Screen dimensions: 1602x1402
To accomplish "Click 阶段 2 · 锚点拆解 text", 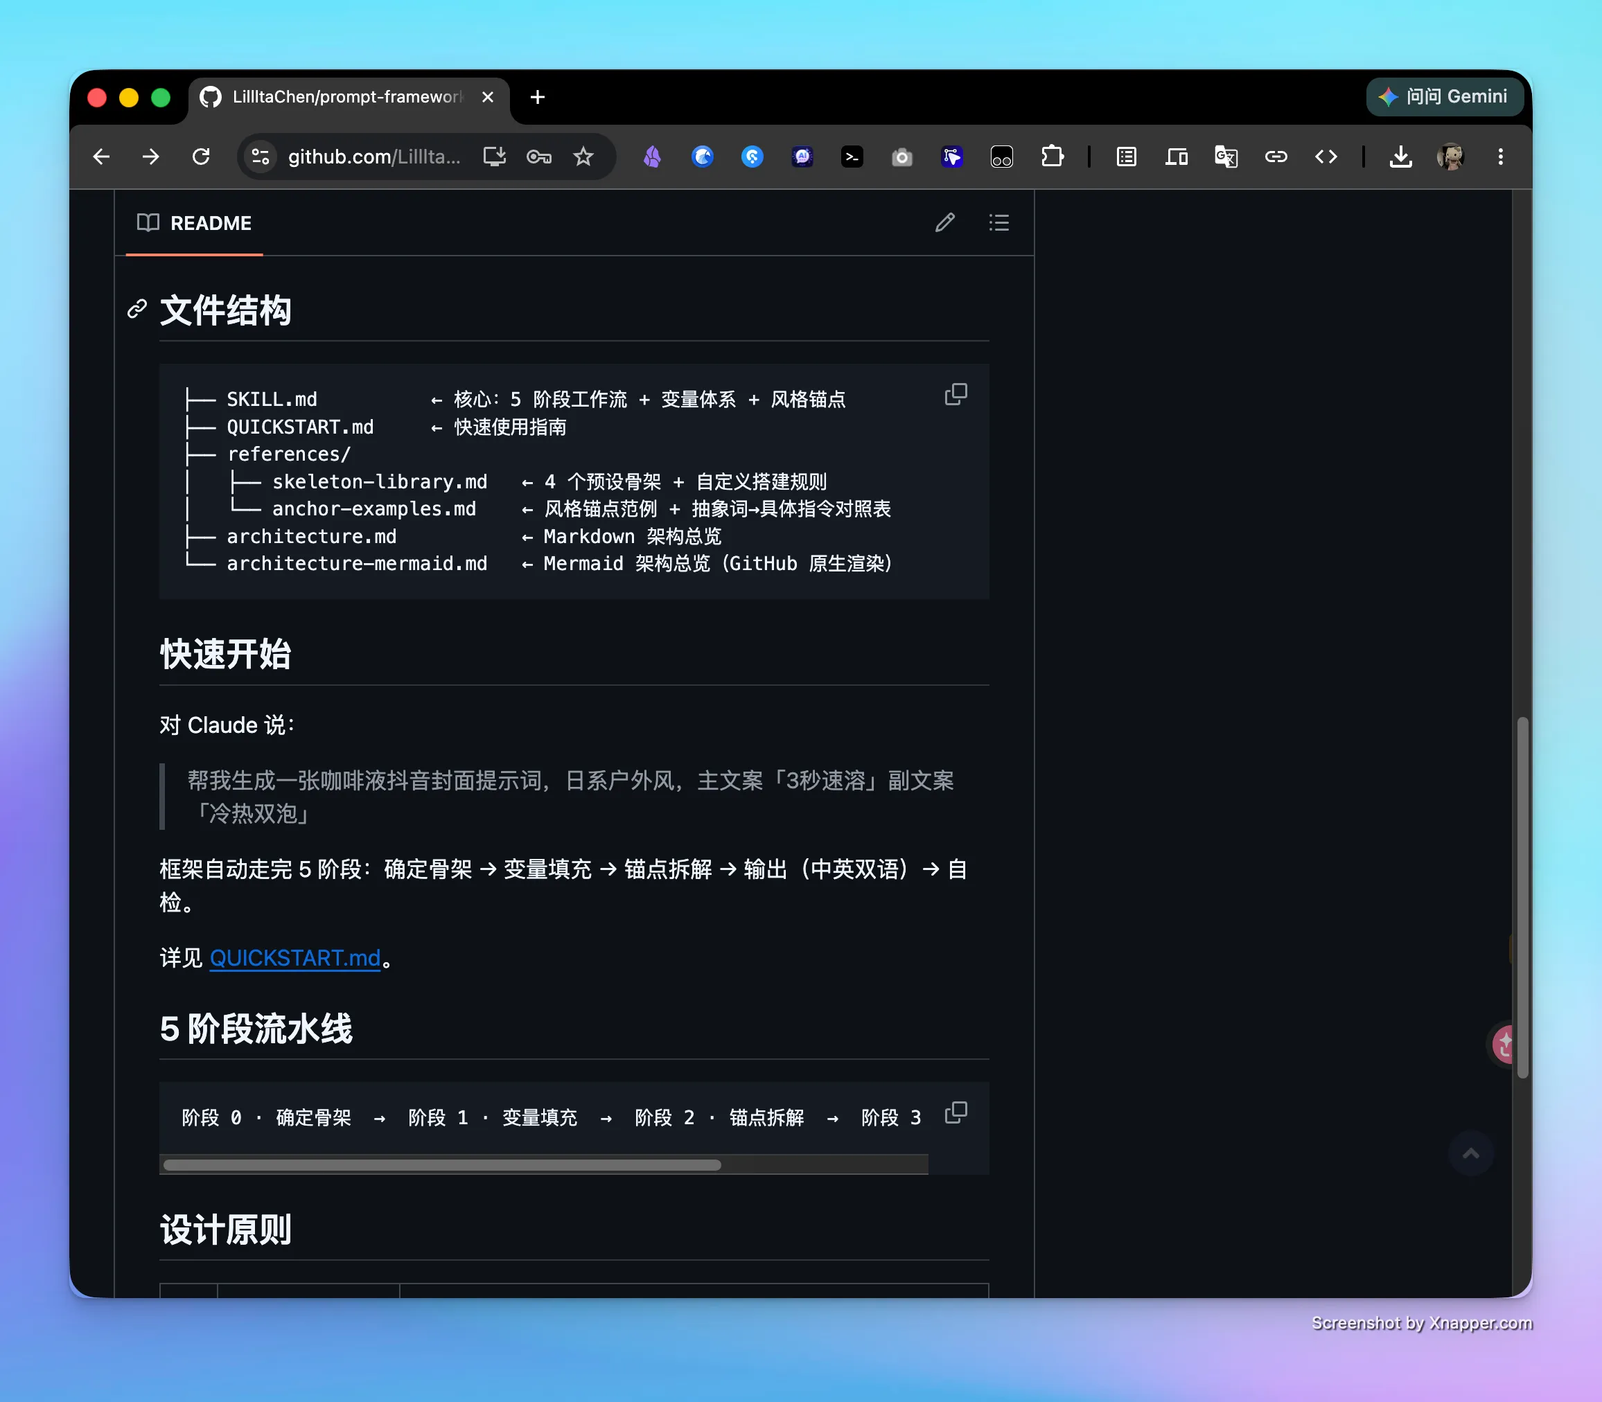I will point(719,1118).
